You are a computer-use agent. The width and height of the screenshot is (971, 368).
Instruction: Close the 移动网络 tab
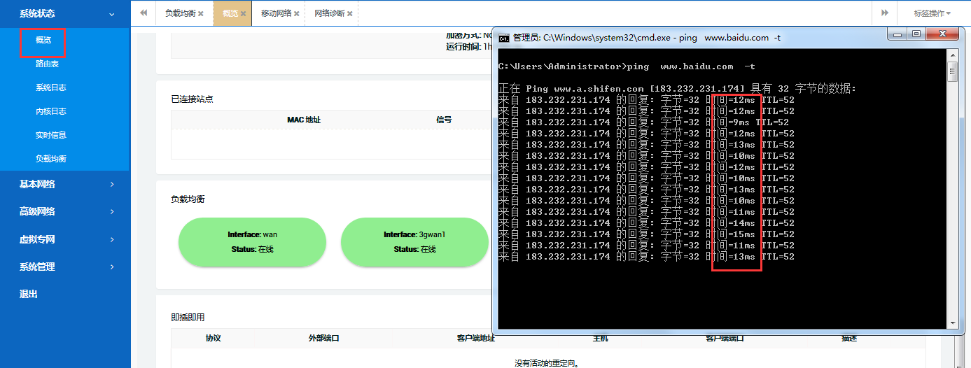pyautogui.click(x=297, y=14)
